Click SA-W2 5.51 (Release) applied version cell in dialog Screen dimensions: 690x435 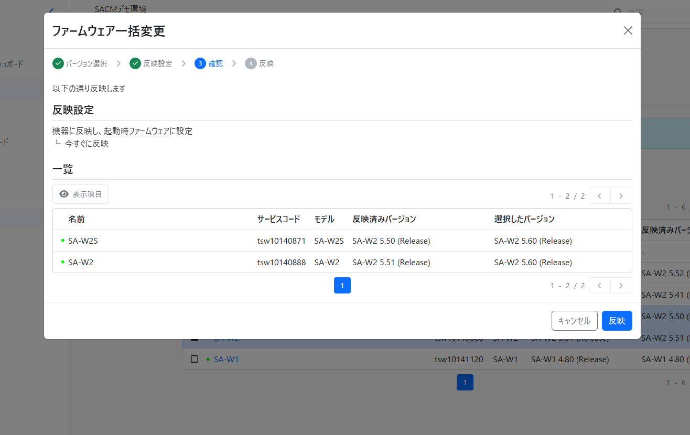pyautogui.click(x=391, y=262)
